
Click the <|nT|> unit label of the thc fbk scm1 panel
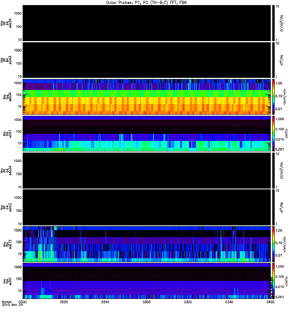click(286, 281)
